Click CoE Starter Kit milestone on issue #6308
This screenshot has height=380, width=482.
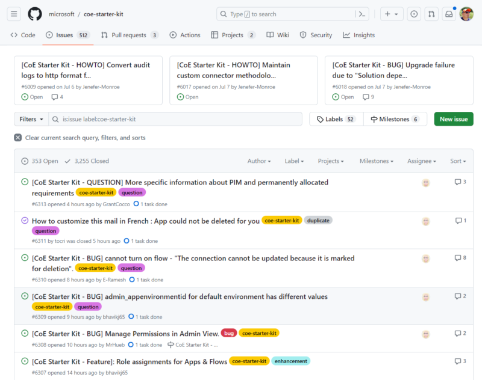(x=193, y=345)
